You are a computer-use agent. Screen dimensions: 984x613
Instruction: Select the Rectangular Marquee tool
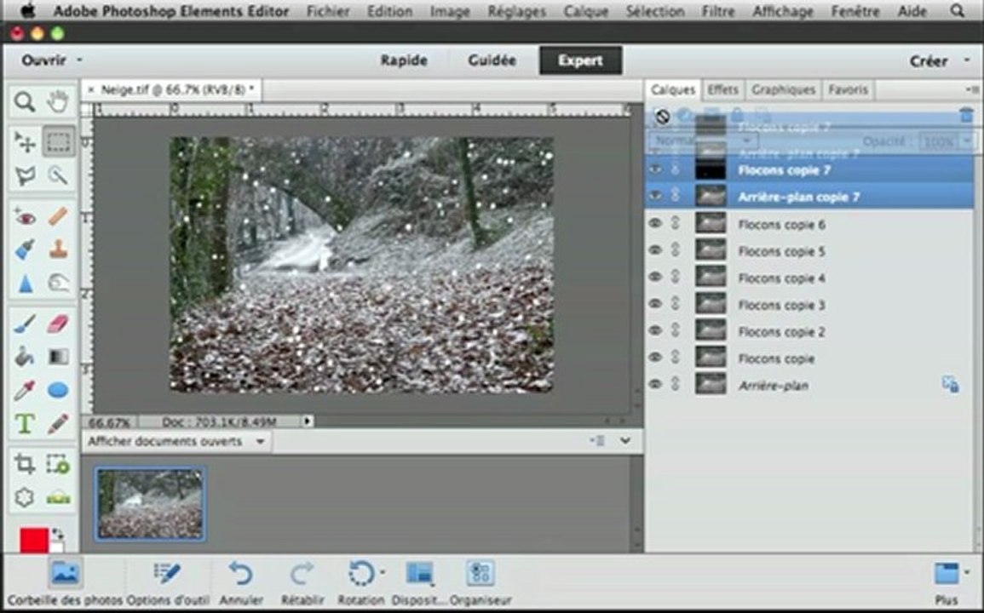coord(58,142)
